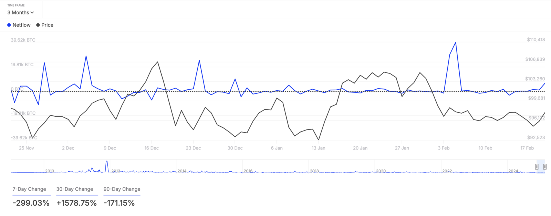Image resolution: width=551 pixels, height=216 pixels.
Task: Select the 30-Day Change tab
Action: [x=75, y=189]
